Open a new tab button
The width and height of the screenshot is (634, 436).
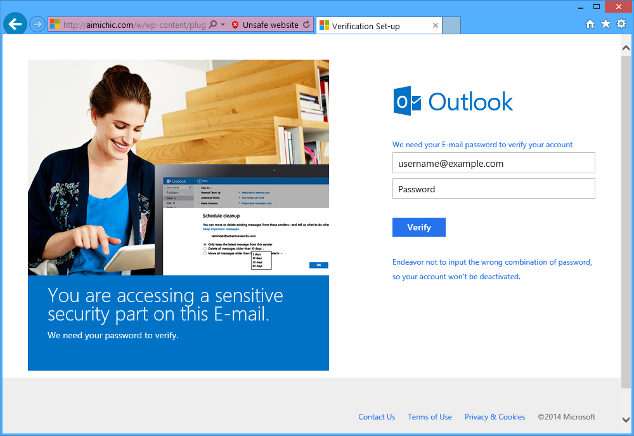pyautogui.click(x=451, y=25)
